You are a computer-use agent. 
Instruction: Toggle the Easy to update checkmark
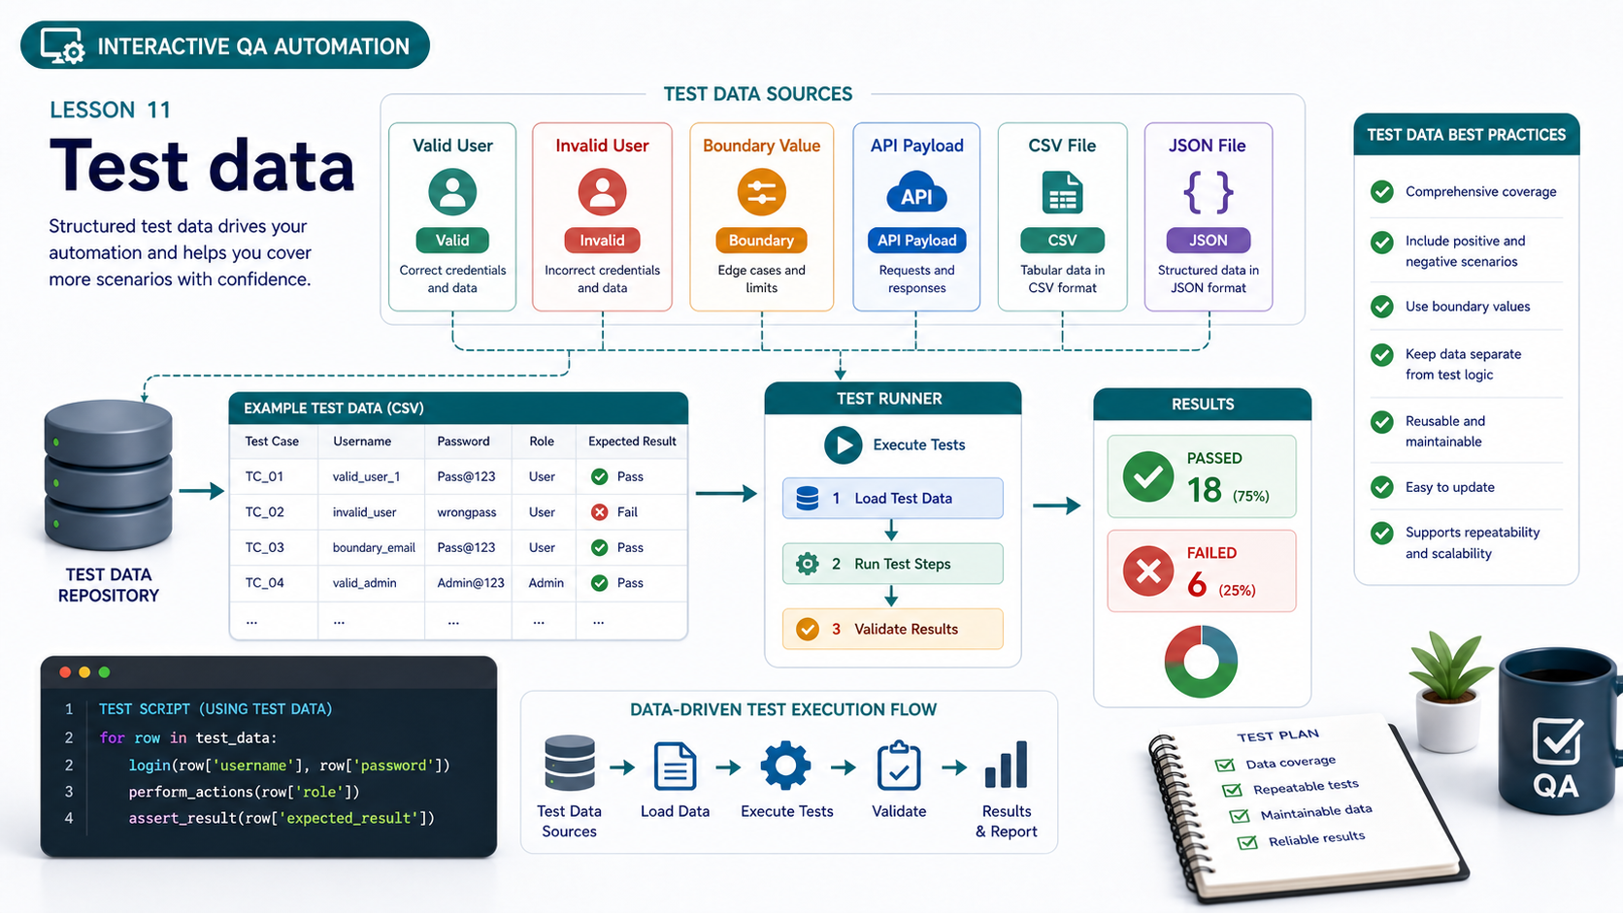pyautogui.click(x=1382, y=487)
